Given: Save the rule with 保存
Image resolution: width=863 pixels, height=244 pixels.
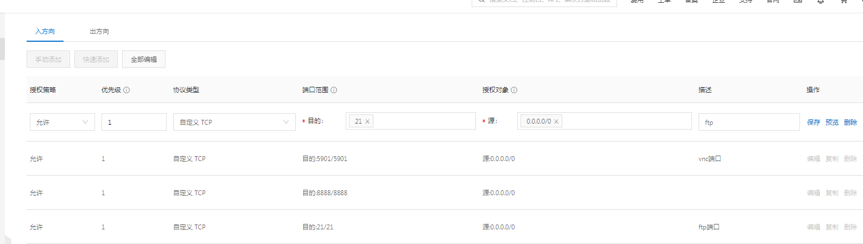Looking at the screenshot, I should pos(814,123).
